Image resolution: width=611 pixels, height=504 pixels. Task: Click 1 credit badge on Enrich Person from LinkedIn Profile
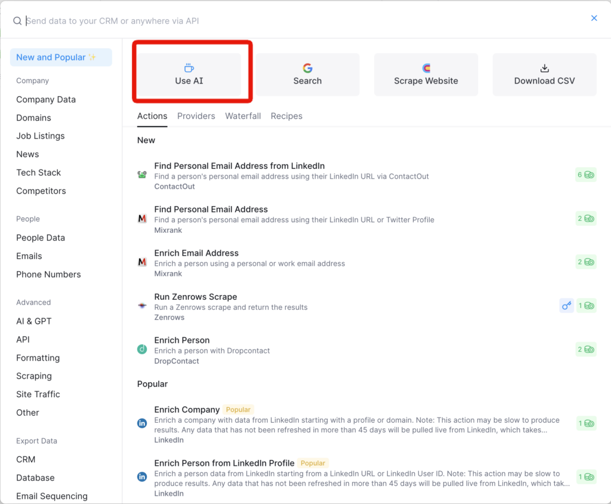tap(586, 477)
